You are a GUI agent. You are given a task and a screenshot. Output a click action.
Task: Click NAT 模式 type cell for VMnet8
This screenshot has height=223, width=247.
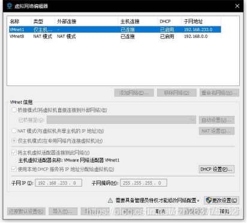43,36
